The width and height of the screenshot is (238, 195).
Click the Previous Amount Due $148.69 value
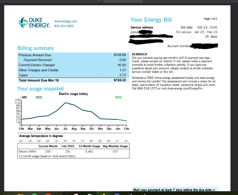(120, 55)
